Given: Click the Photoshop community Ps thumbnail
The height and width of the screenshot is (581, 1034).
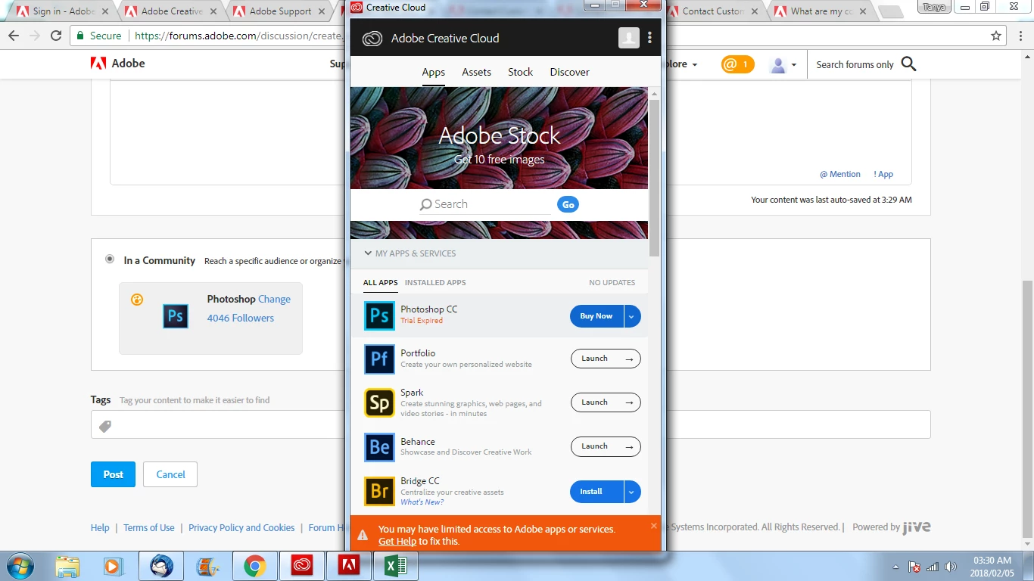Looking at the screenshot, I should click(x=176, y=315).
